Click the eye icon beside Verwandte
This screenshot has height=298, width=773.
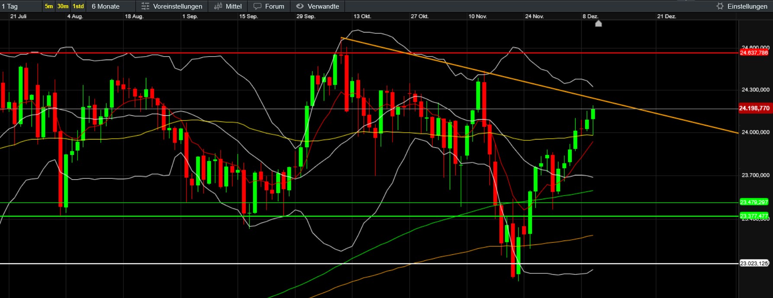coord(300,6)
